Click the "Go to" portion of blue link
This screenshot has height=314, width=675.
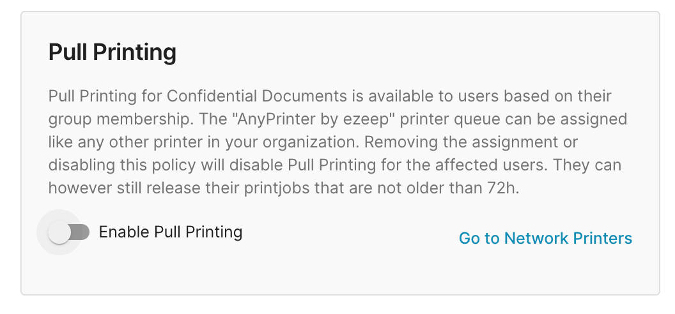pos(479,238)
